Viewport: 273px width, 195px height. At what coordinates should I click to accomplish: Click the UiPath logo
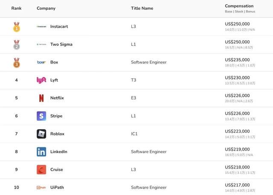coord(41,187)
